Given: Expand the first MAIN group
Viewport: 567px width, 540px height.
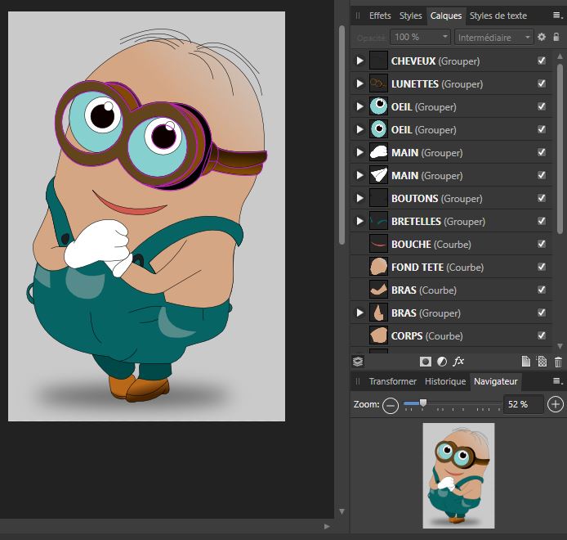Looking at the screenshot, I should [x=359, y=152].
